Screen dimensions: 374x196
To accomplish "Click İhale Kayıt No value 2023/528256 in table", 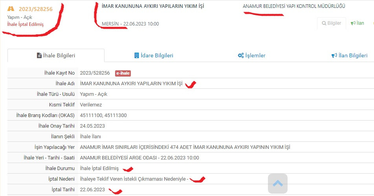I will coord(95,73).
